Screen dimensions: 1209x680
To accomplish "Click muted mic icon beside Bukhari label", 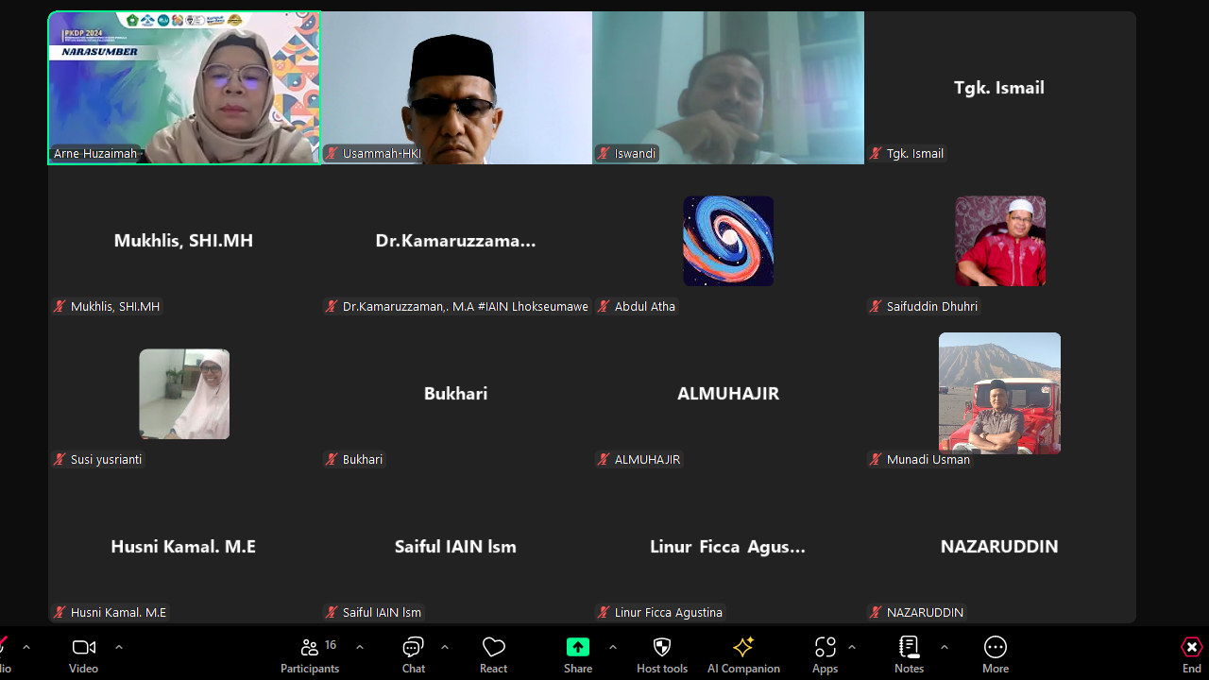I will [332, 459].
